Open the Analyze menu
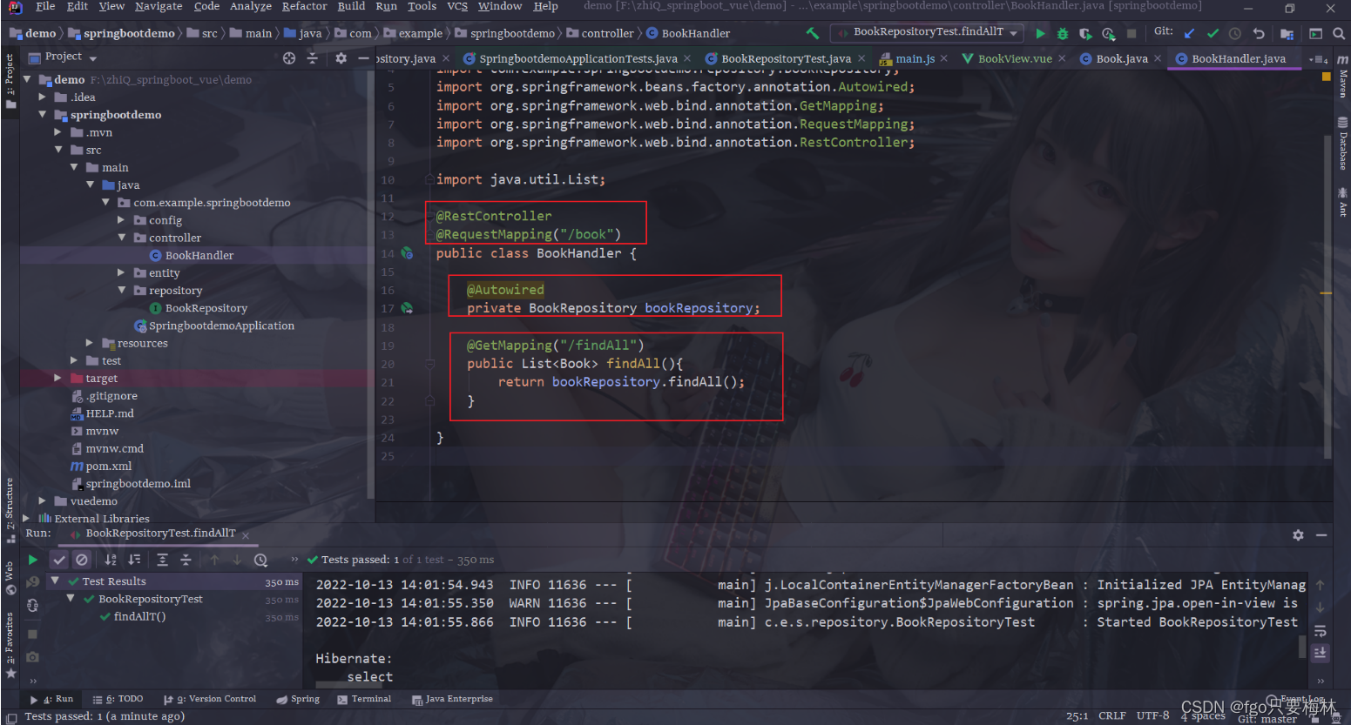 [251, 6]
